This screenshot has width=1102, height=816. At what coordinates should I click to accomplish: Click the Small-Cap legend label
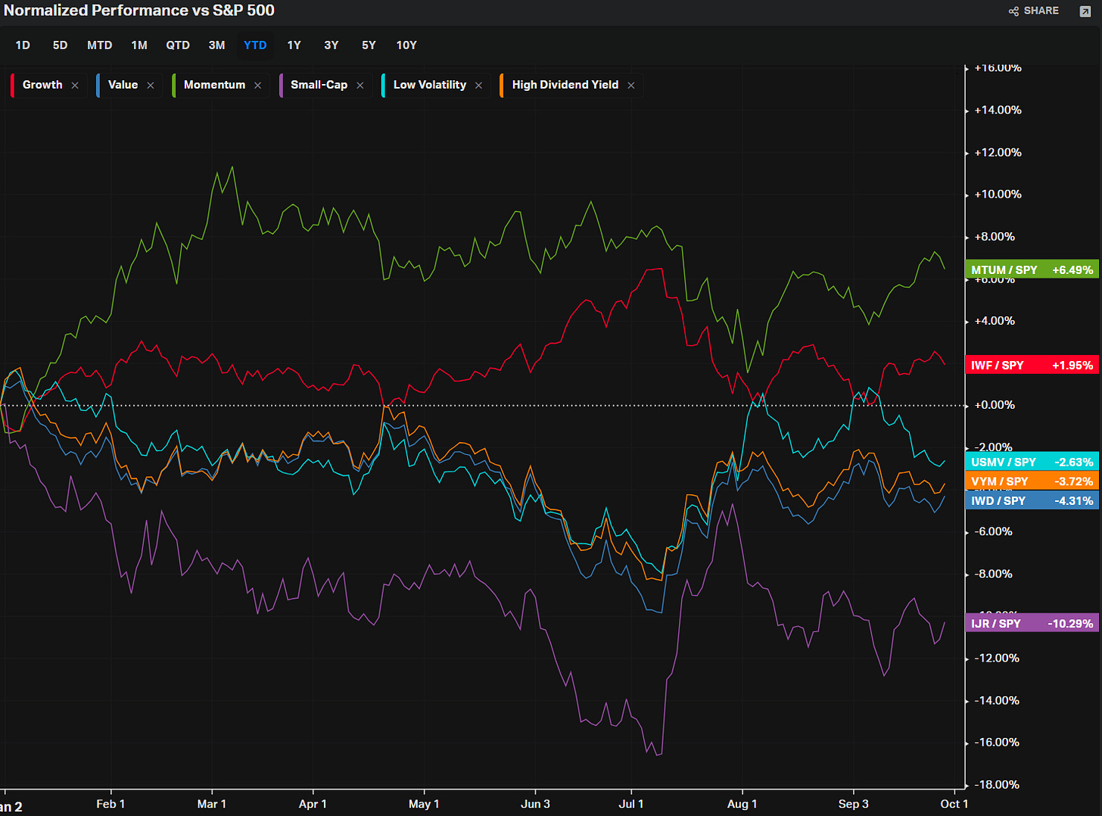click(319, 85)
